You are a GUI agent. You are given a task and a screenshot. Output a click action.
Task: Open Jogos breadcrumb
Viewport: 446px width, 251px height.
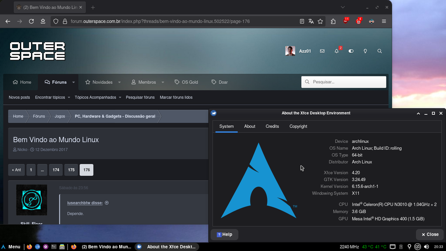60,116
